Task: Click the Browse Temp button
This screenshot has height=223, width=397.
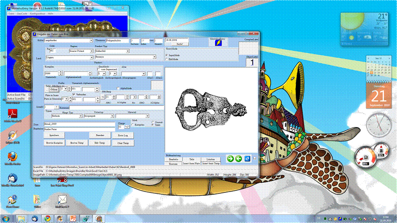Action: [x=77, y=143]
